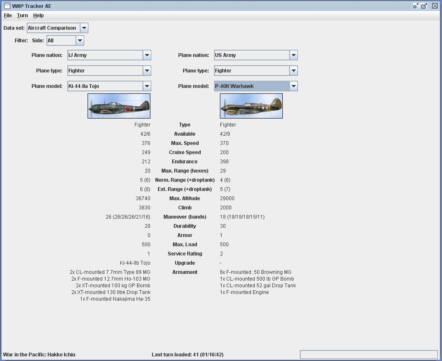Open the Ki-44-IIa Tojo plane model dropdown
This screenshot has height=361, width=442.
coord(109,86)
